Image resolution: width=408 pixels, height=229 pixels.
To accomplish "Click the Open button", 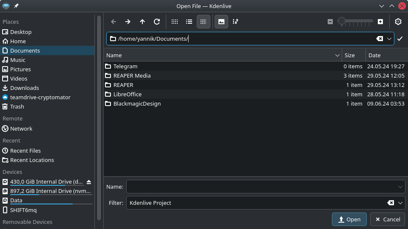I will tap(349, 219).
